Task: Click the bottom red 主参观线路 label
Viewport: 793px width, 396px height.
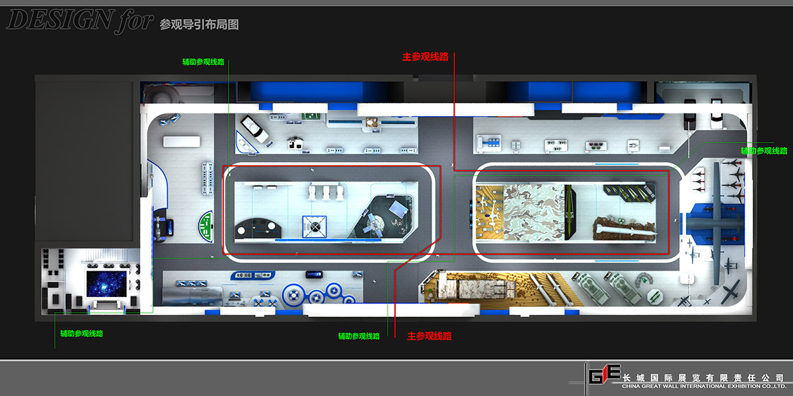Action: pyautogui.click(x=429, y=336)
